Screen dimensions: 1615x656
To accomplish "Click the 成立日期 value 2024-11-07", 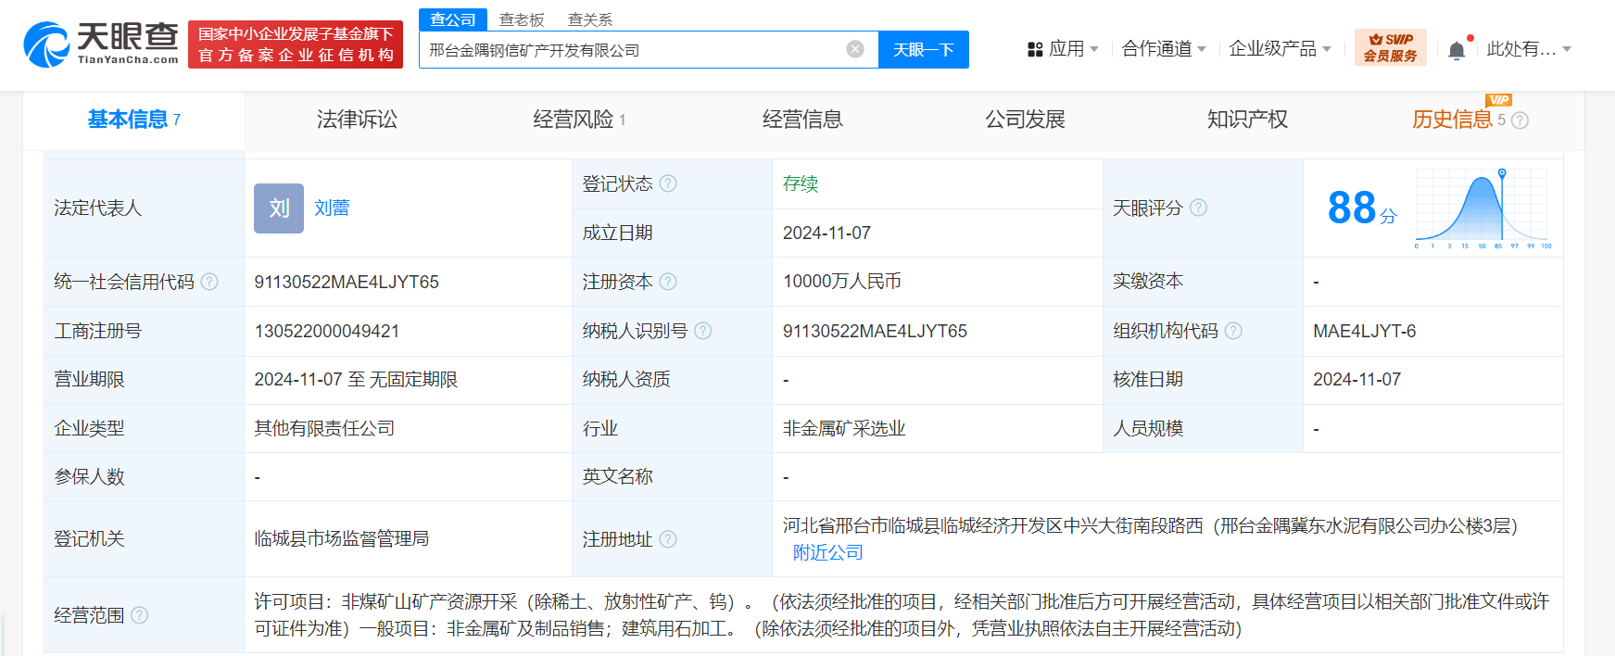I will [x=826, y=233].
